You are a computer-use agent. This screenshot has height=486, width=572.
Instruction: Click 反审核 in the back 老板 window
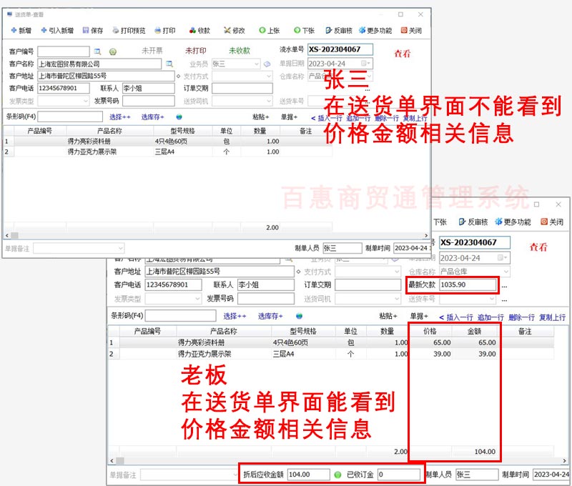473,222
